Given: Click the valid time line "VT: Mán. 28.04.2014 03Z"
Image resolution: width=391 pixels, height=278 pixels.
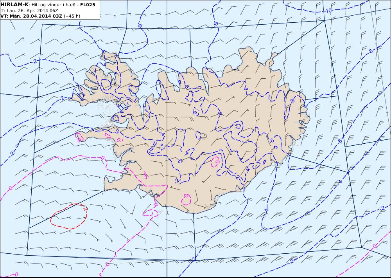Looking at the screenshot, I should coord(40,16).
